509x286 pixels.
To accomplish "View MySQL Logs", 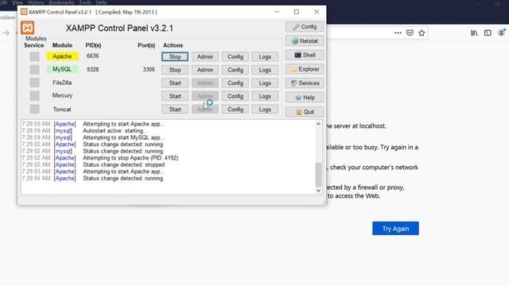I will coord(265,70).
